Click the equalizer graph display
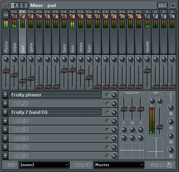 (x=132, y=150)
